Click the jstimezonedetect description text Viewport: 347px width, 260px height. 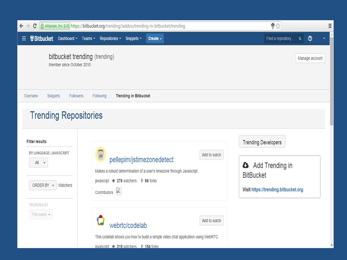146,171
